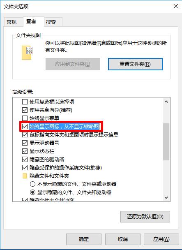Click the folder view icon

pyautogui.click(x=27, y=53)
